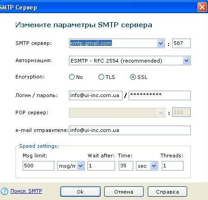Click the SMTP port field showing 587
This screenshot has height=200, width=208.
pyautogui.click(x=181, y=44)
